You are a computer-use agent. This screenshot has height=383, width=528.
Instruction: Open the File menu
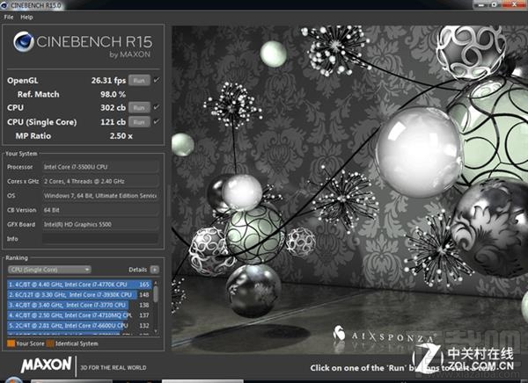(9, 17)
